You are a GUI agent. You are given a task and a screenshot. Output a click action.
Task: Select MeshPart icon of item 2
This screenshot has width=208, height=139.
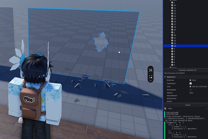pyautogui.click(x=172, y=32)
